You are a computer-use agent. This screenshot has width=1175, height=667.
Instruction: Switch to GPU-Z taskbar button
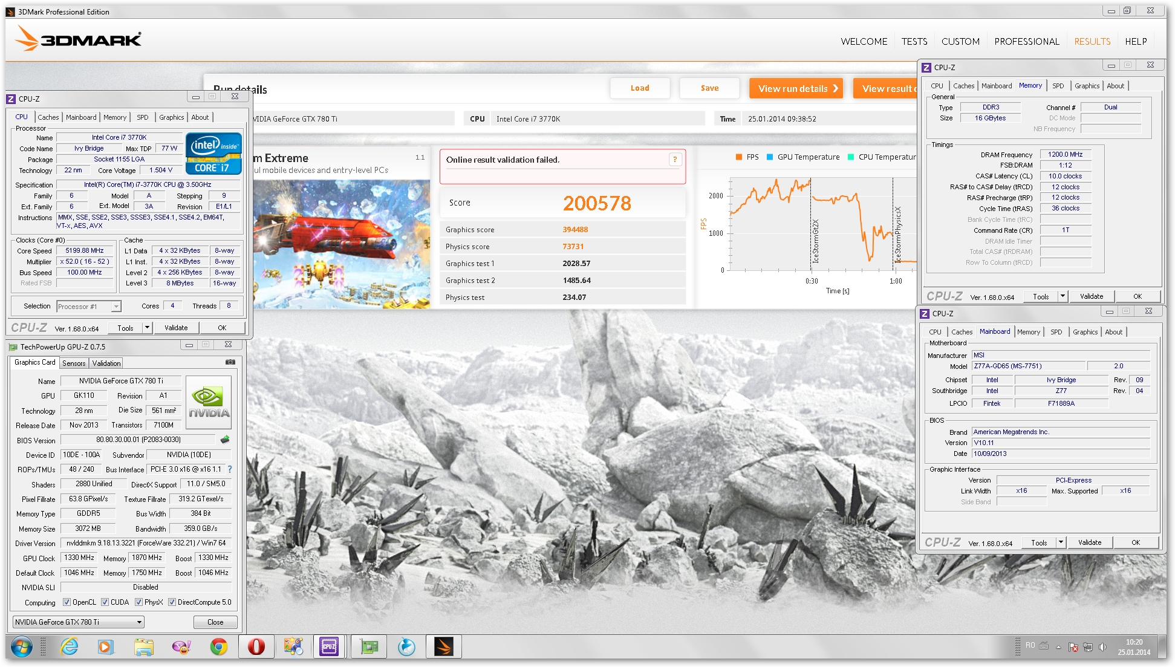pyautogui.click(x=369, y=647)
